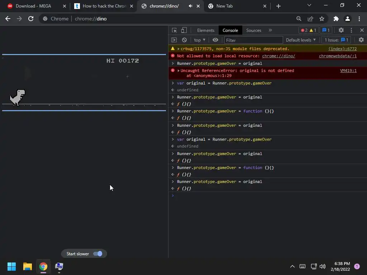This screenshot has height=275, width=367.
Task: Open the zoom magnifier icon in the address bar
Action: pyautogui.click(x=299, y=19)
